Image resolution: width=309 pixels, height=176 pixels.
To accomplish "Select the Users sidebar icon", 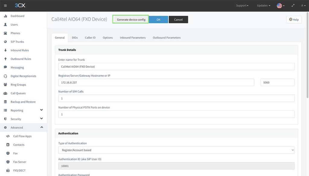I will pyautogui.click(x=15, y=24).
